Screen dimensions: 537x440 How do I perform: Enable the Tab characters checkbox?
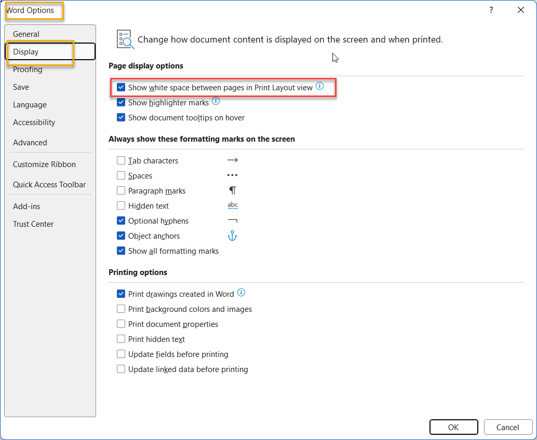click(x=121, y=160)
